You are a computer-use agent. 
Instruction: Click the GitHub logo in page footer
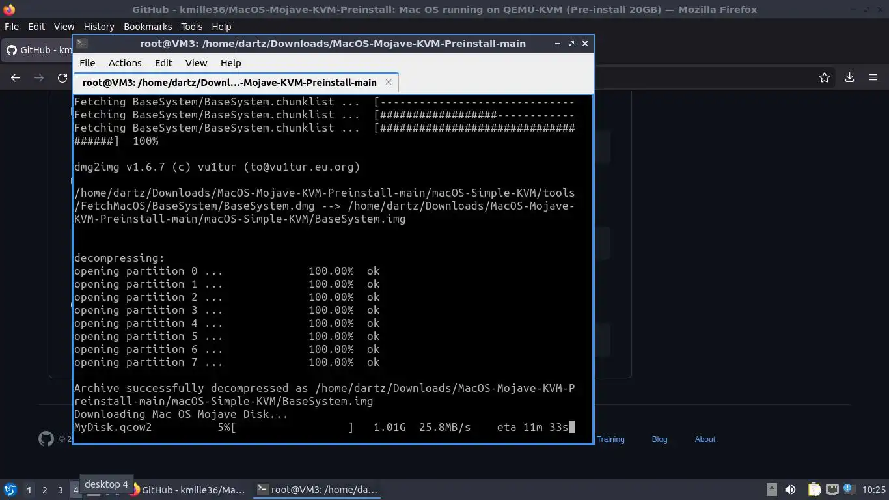coord(46,439)
